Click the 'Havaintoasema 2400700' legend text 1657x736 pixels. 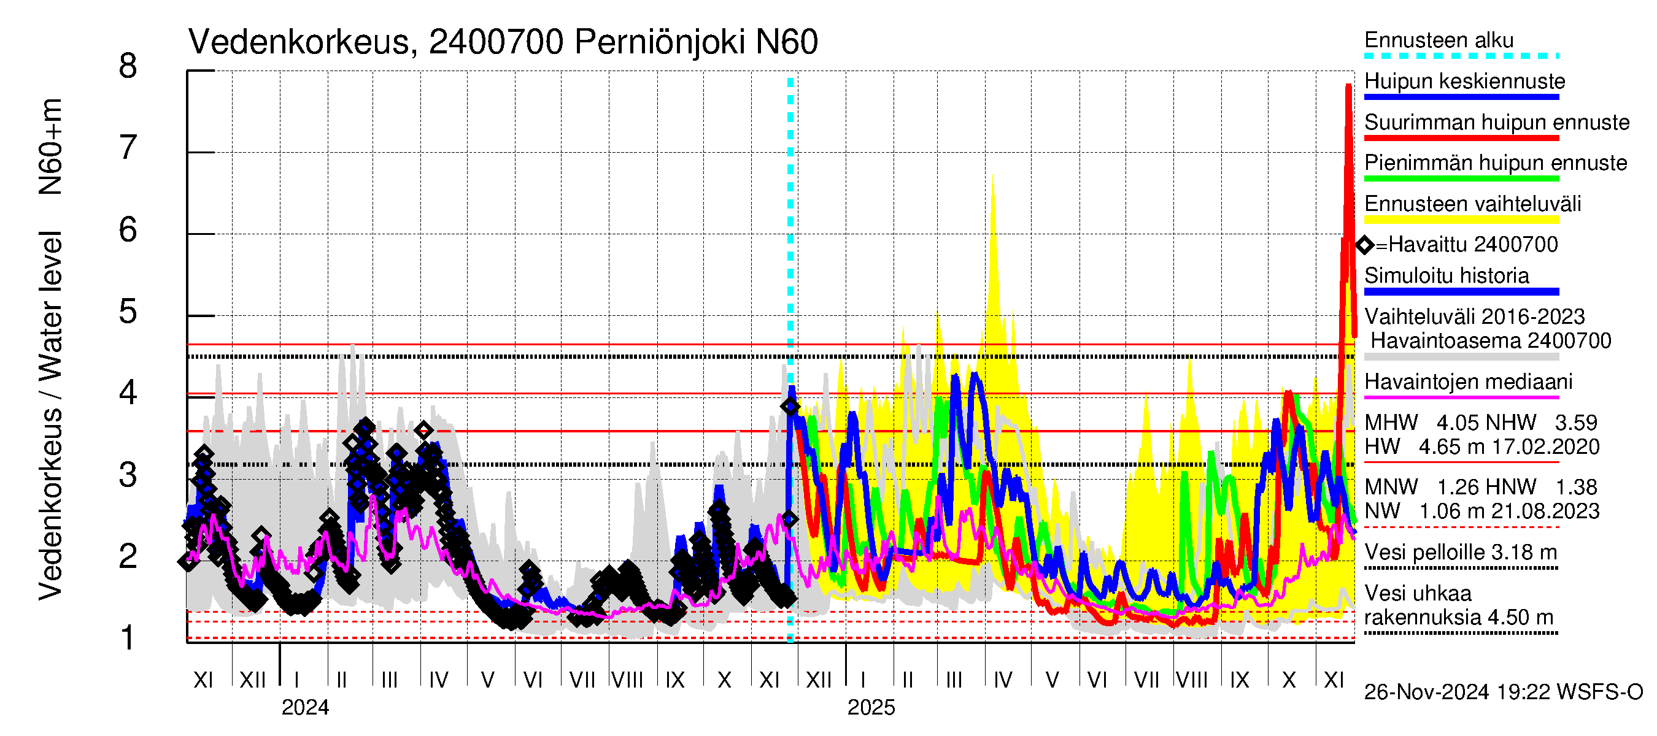1491,340
